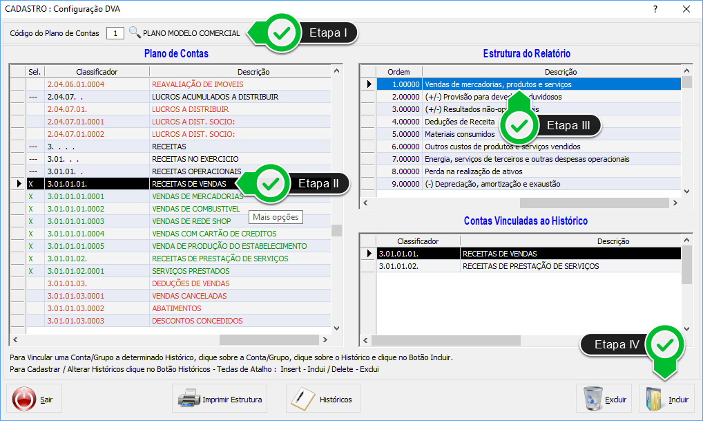Click the Excluir recycle bin icon
This screenshot has width=703, height=421.
(593, 400)
